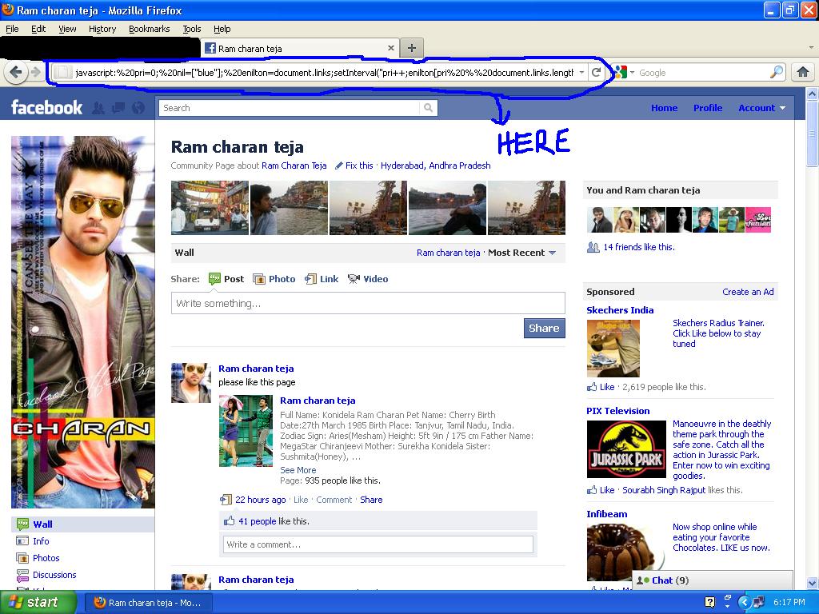Viewport: 819px width, 614px height.
Task: Open the first street scene photo thumbnail
Action: point(210,208)
